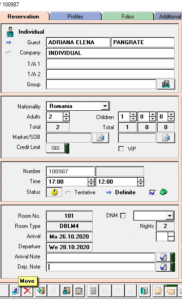Click the Room Type DBLM4 field
Image resolution: width=182 pixels, height=299 pixels.
pos(69,226)
